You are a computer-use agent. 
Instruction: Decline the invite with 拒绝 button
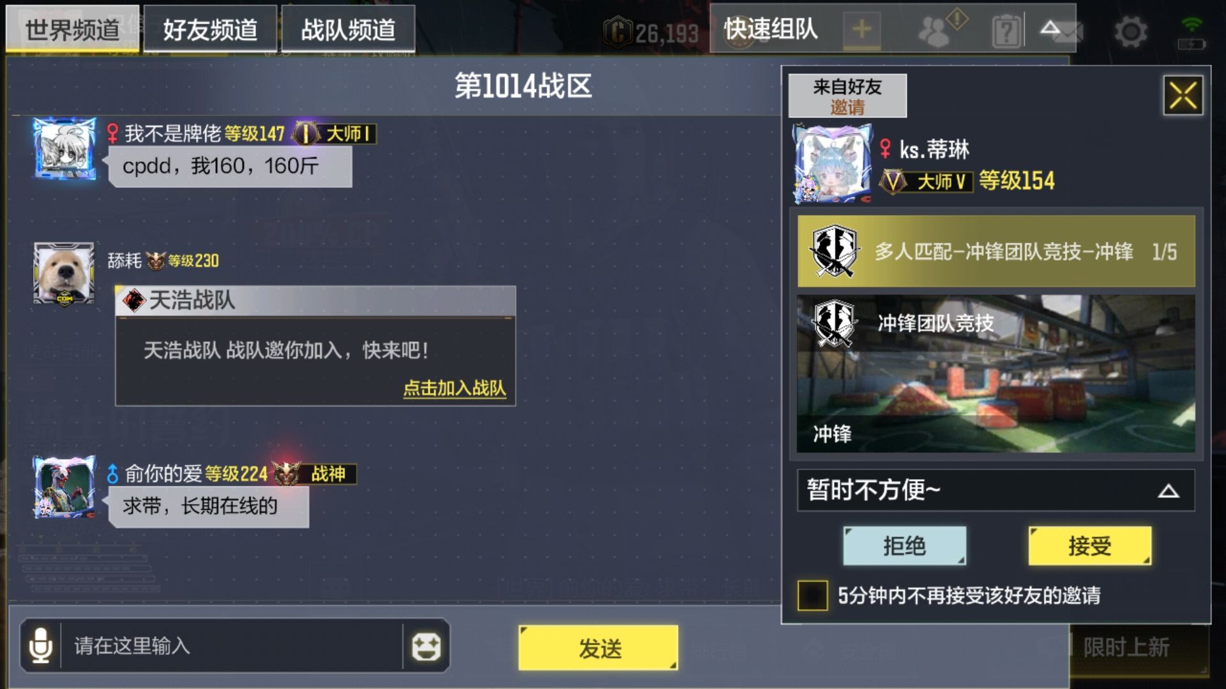click(904, 545)
